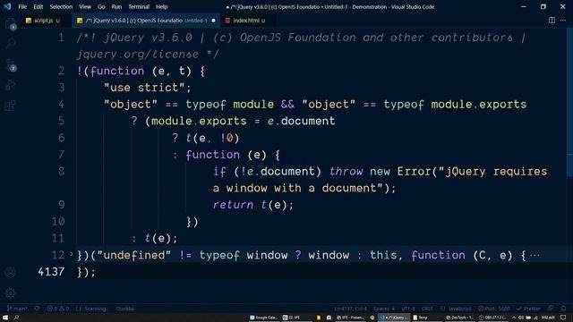Expand the folded code ellipsis on line 12
The width and height of the screenshot is (573, 322).
(x=535, y=255)
